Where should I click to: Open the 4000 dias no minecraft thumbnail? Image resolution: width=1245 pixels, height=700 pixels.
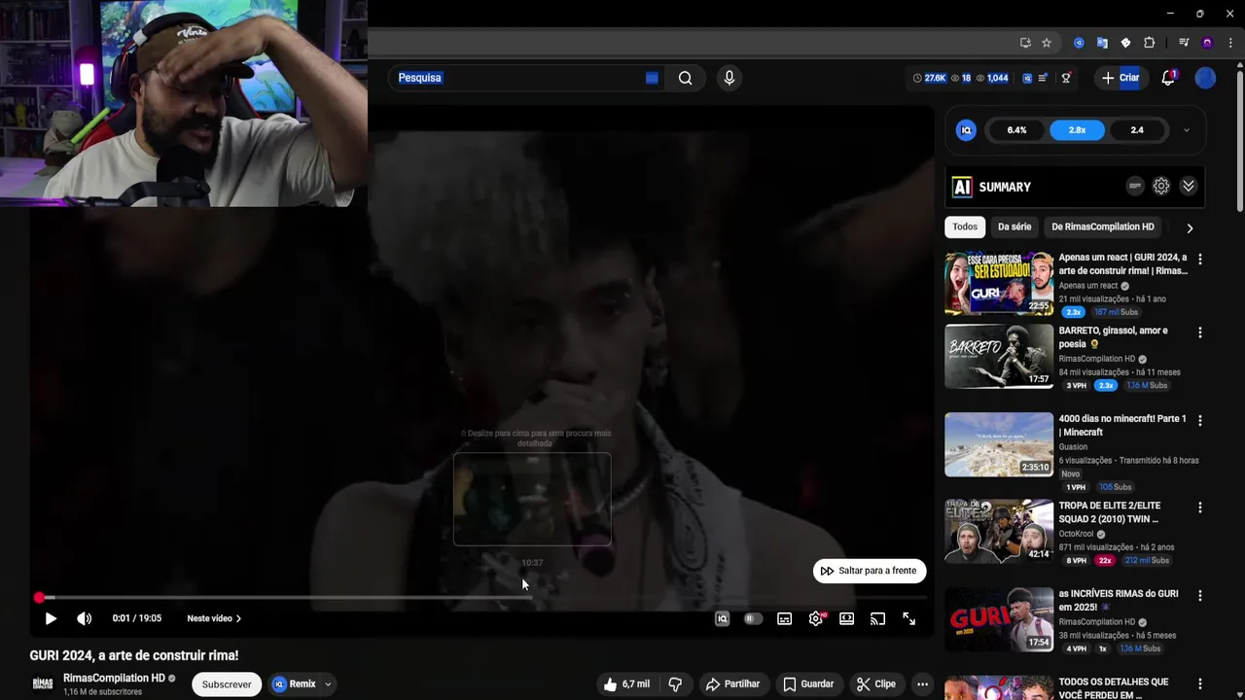[999, 444]
